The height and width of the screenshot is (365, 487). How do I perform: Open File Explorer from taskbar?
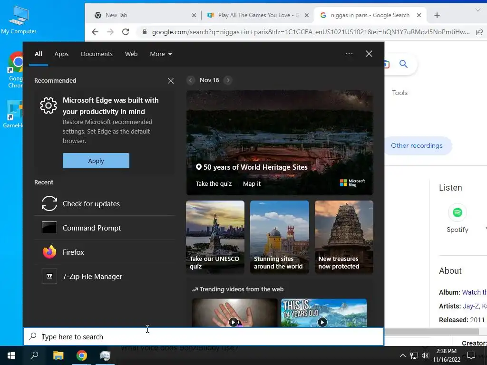[x=58, y=355]
